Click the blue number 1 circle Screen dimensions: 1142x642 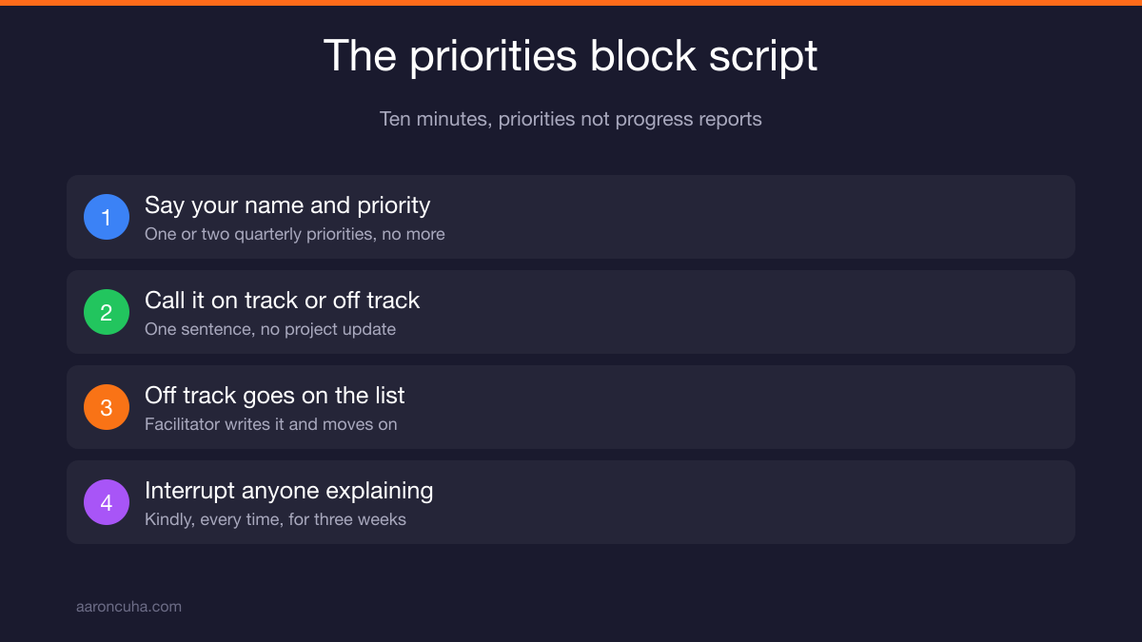tap(107, 217)
